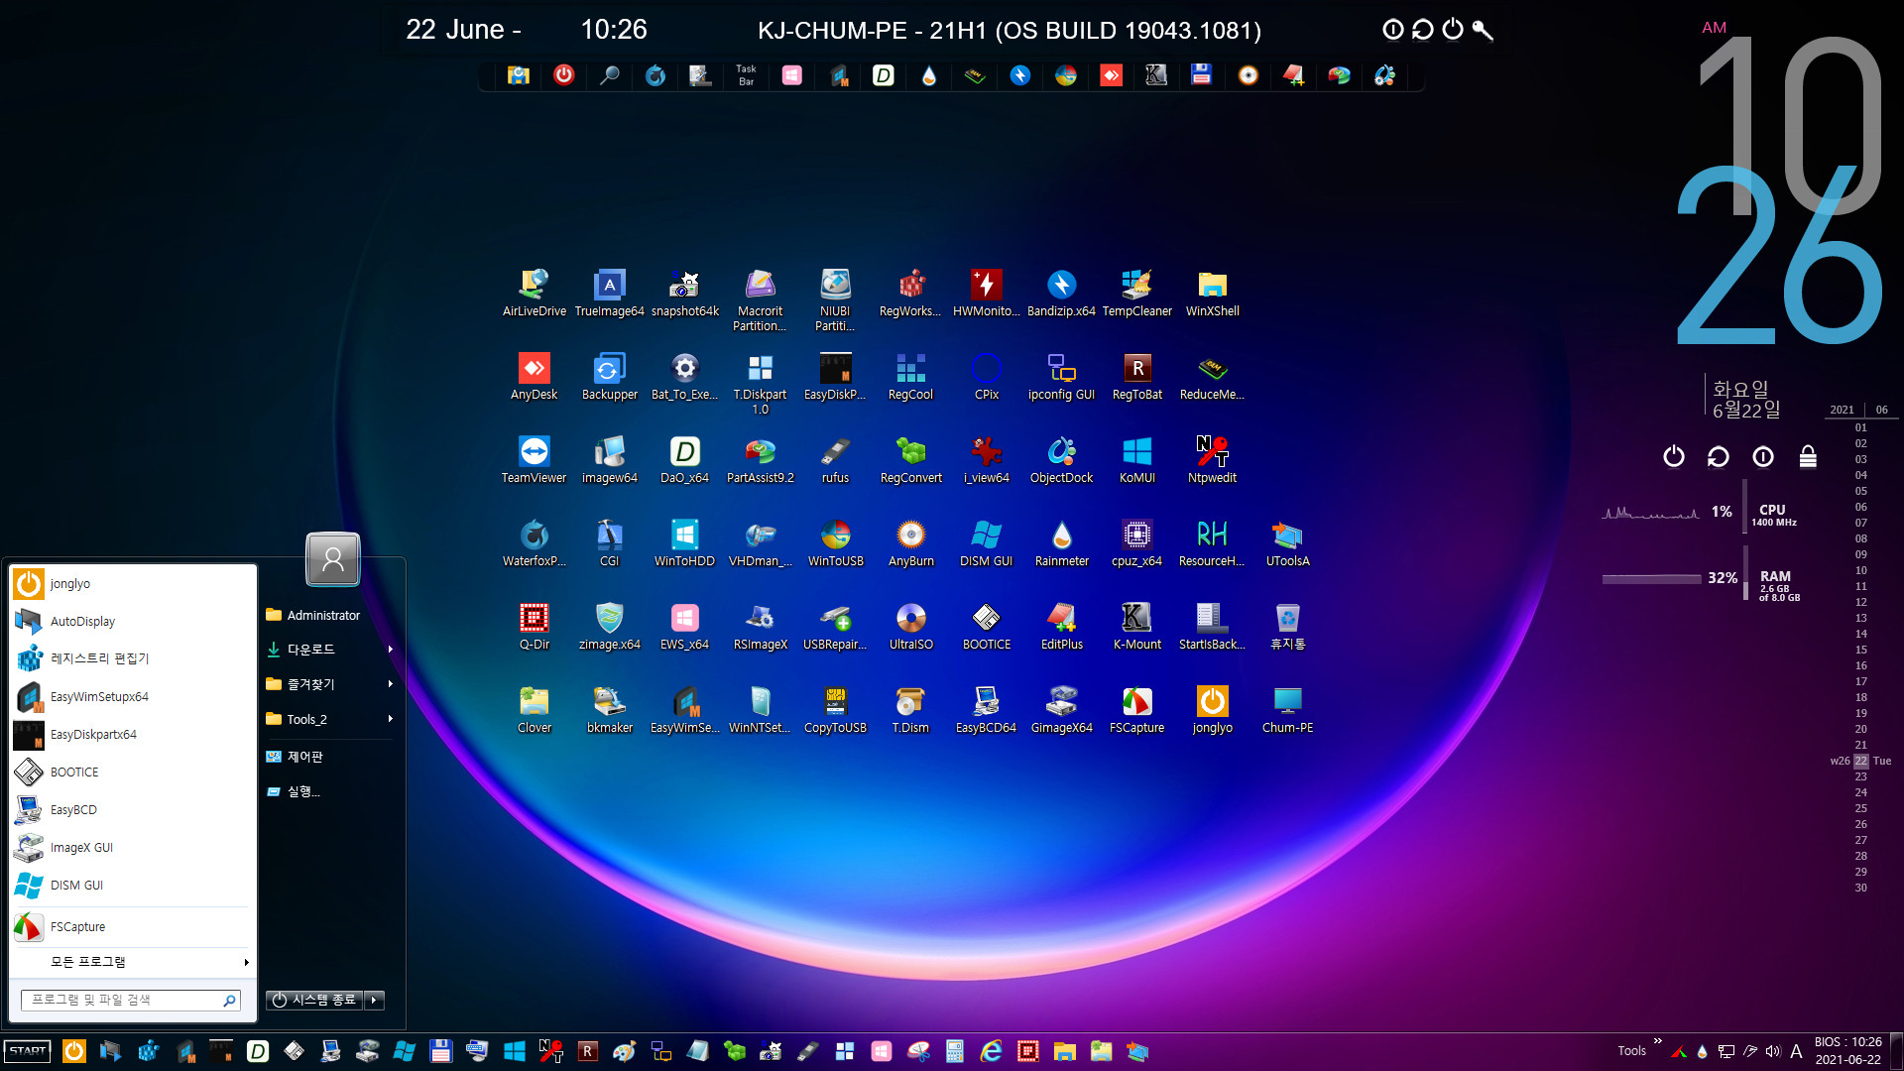This screenshot has width=1904, height=1071.
Task: Open GimageX64 desktop icon
Action: [1061, 710]
